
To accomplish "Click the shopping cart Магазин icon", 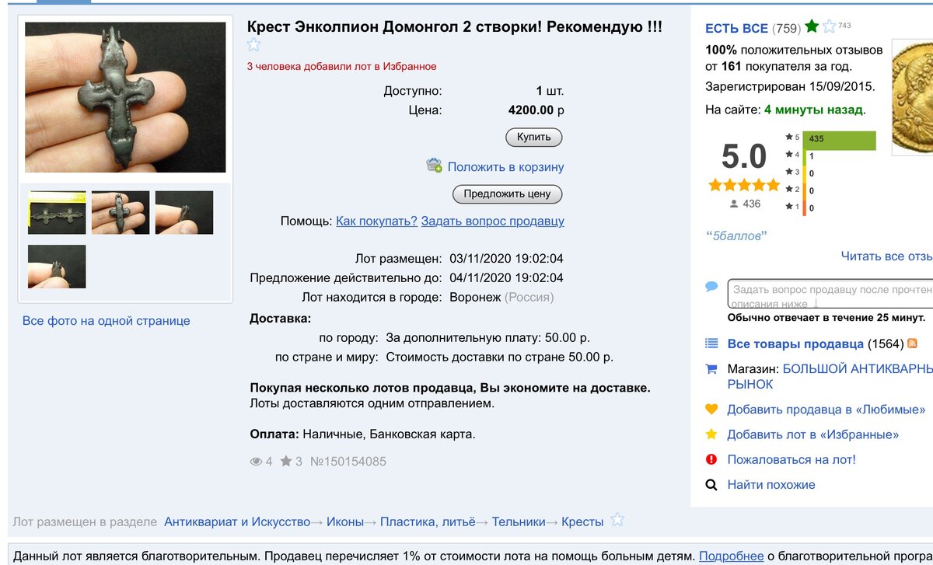I will point(711,369).
